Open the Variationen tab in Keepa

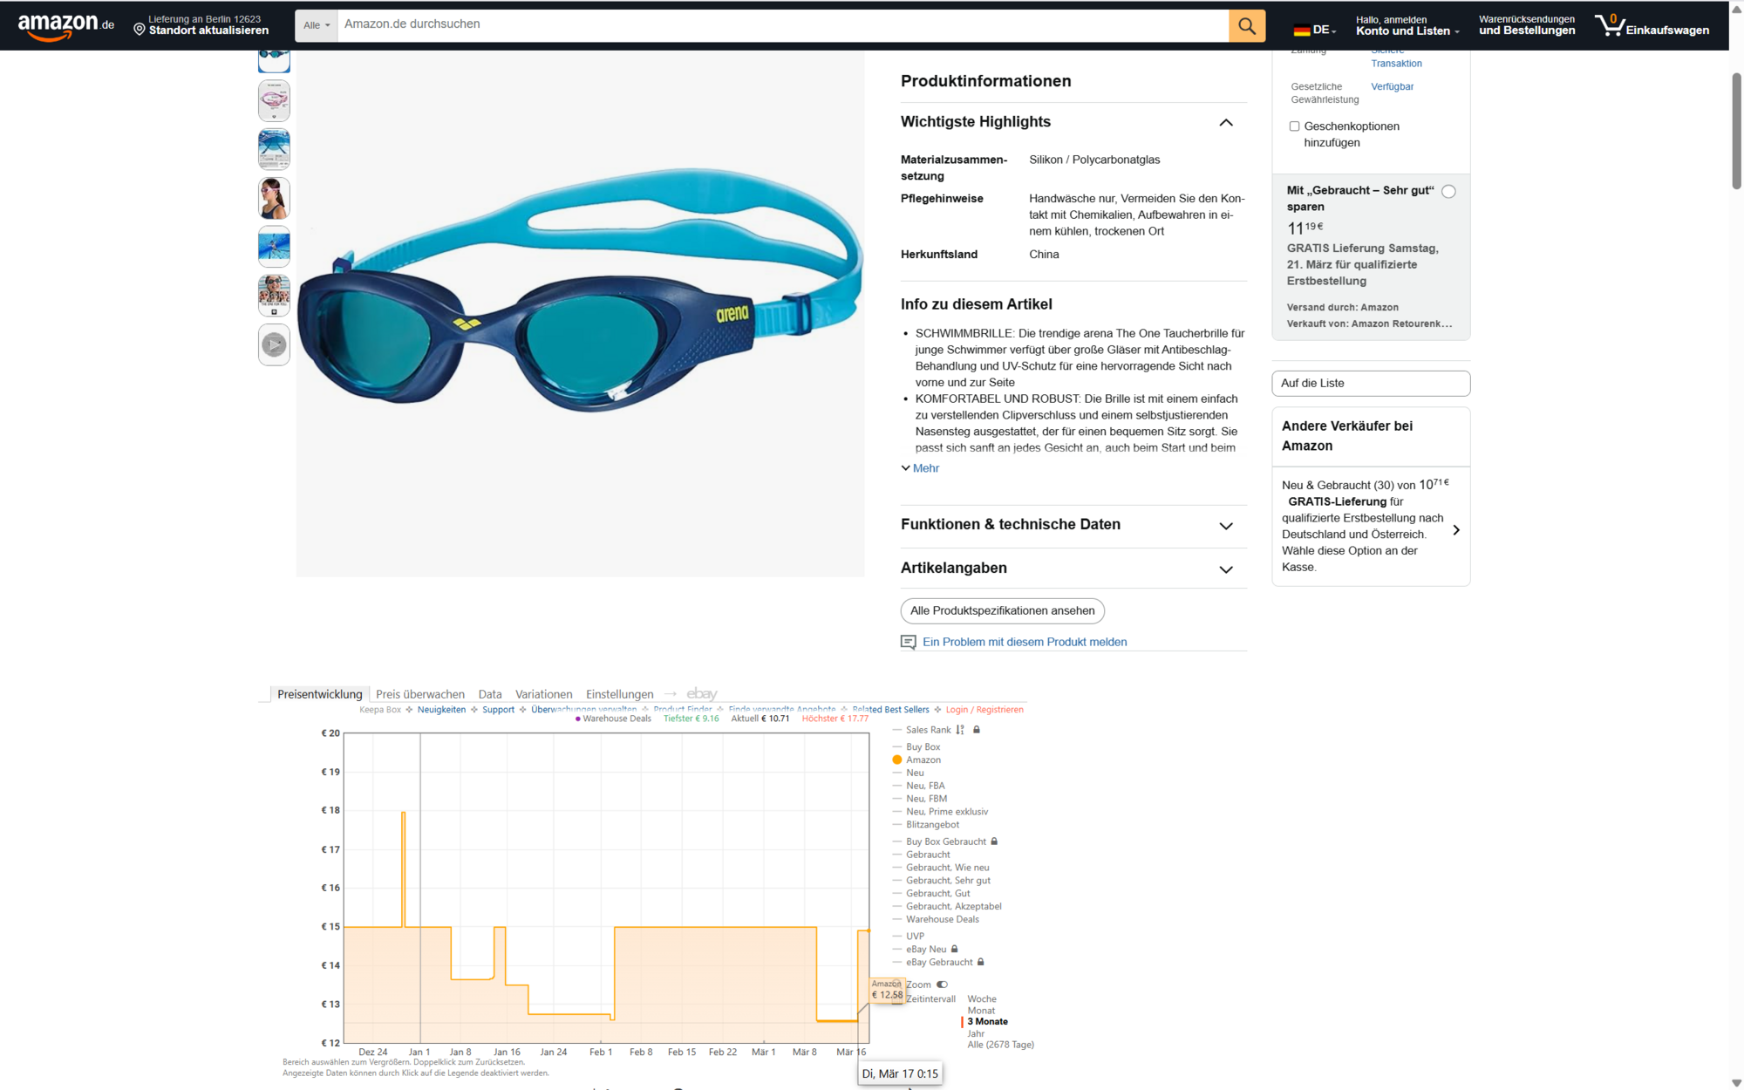point(543,694)
